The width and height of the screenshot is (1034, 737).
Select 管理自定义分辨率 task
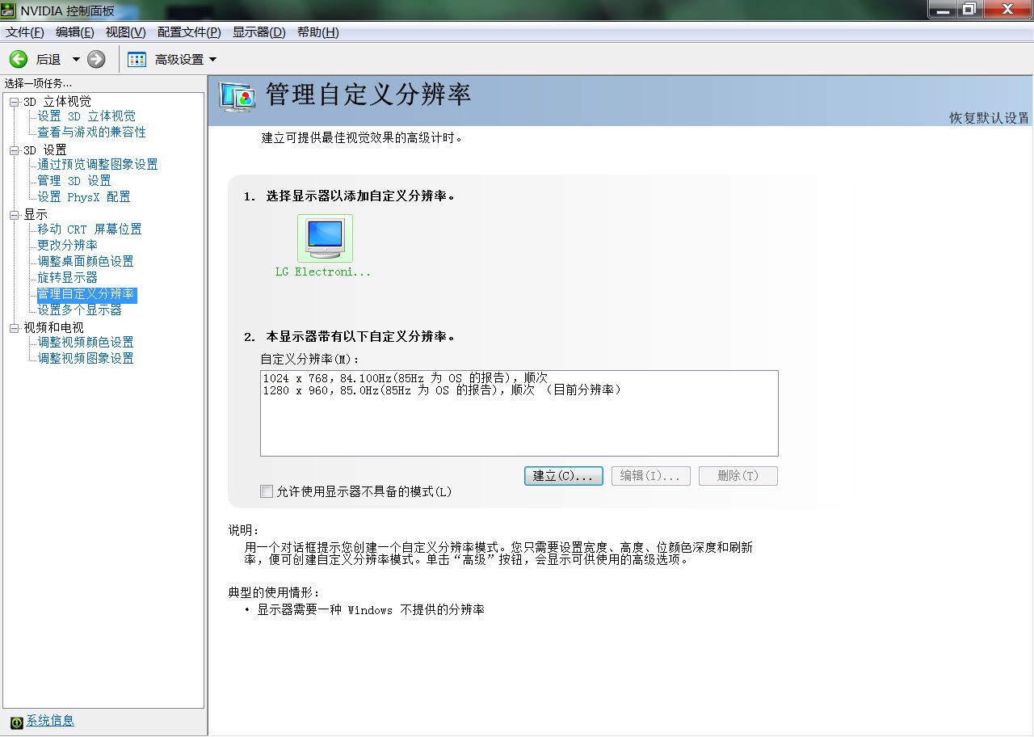tap(86, 294)
